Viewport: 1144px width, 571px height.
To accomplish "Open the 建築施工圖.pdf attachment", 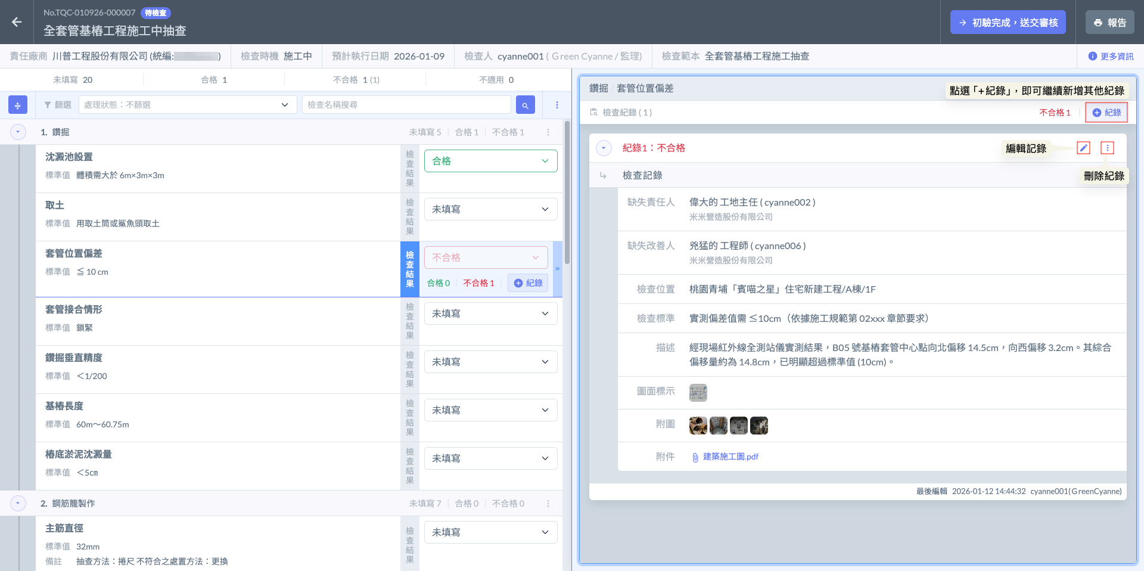I will [730, 457].
